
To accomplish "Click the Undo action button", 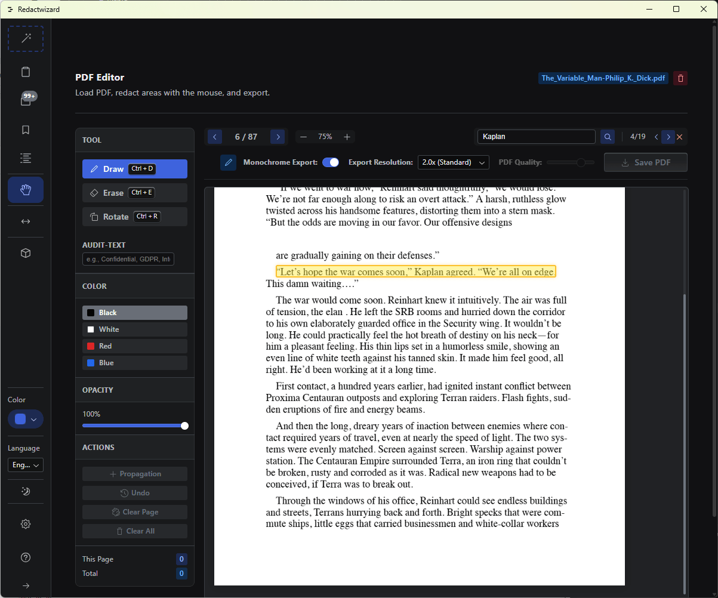I will 135,493.
